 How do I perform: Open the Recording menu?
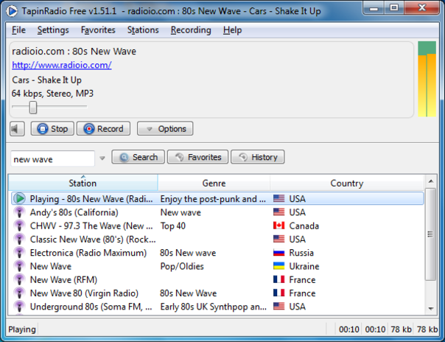tap(191, 30)
